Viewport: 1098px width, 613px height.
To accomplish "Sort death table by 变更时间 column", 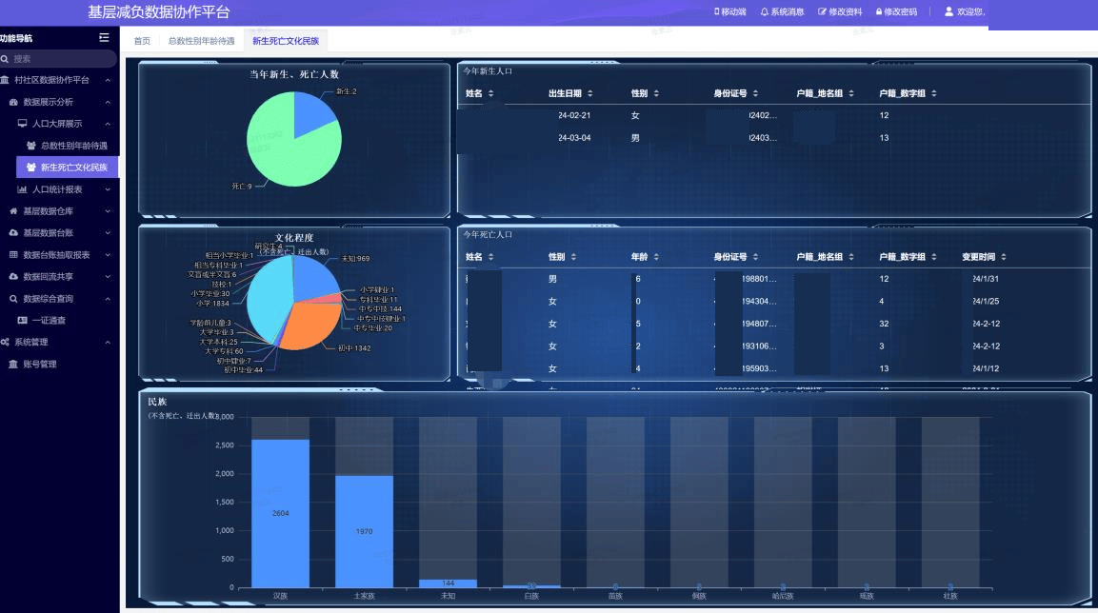I will coord(1003,257).
